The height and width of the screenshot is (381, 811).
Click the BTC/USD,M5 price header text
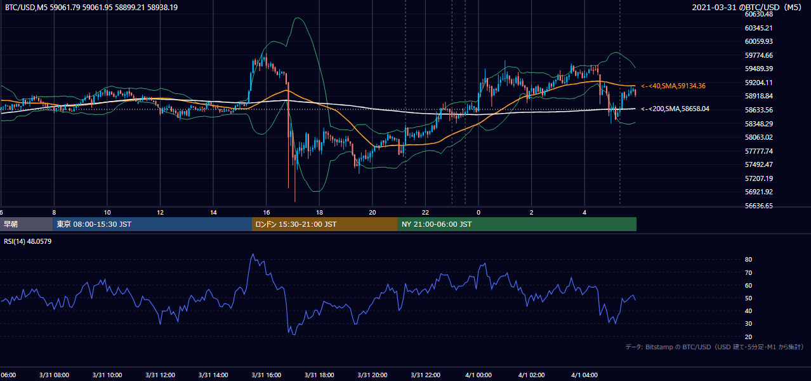(91, 8)
